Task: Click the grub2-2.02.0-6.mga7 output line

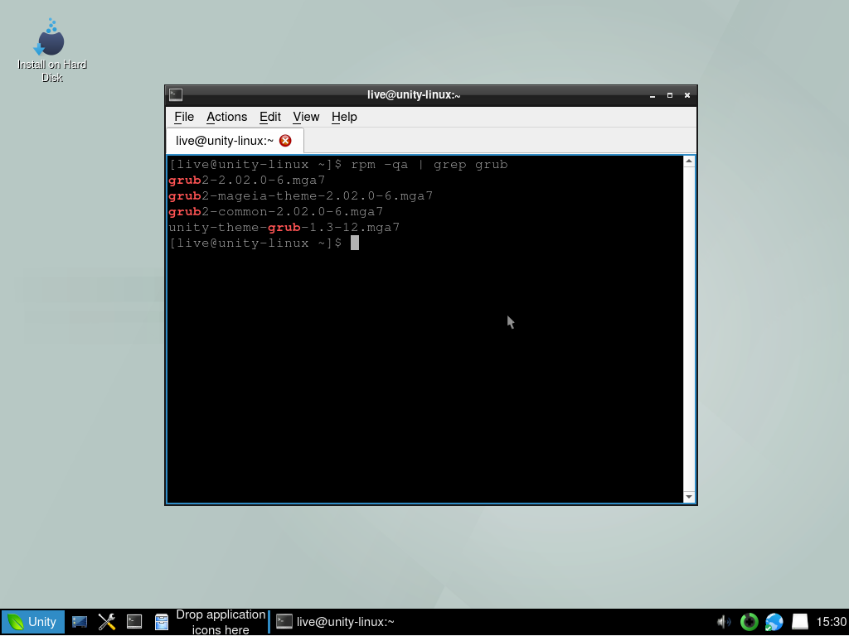Action: coord(247,180)
